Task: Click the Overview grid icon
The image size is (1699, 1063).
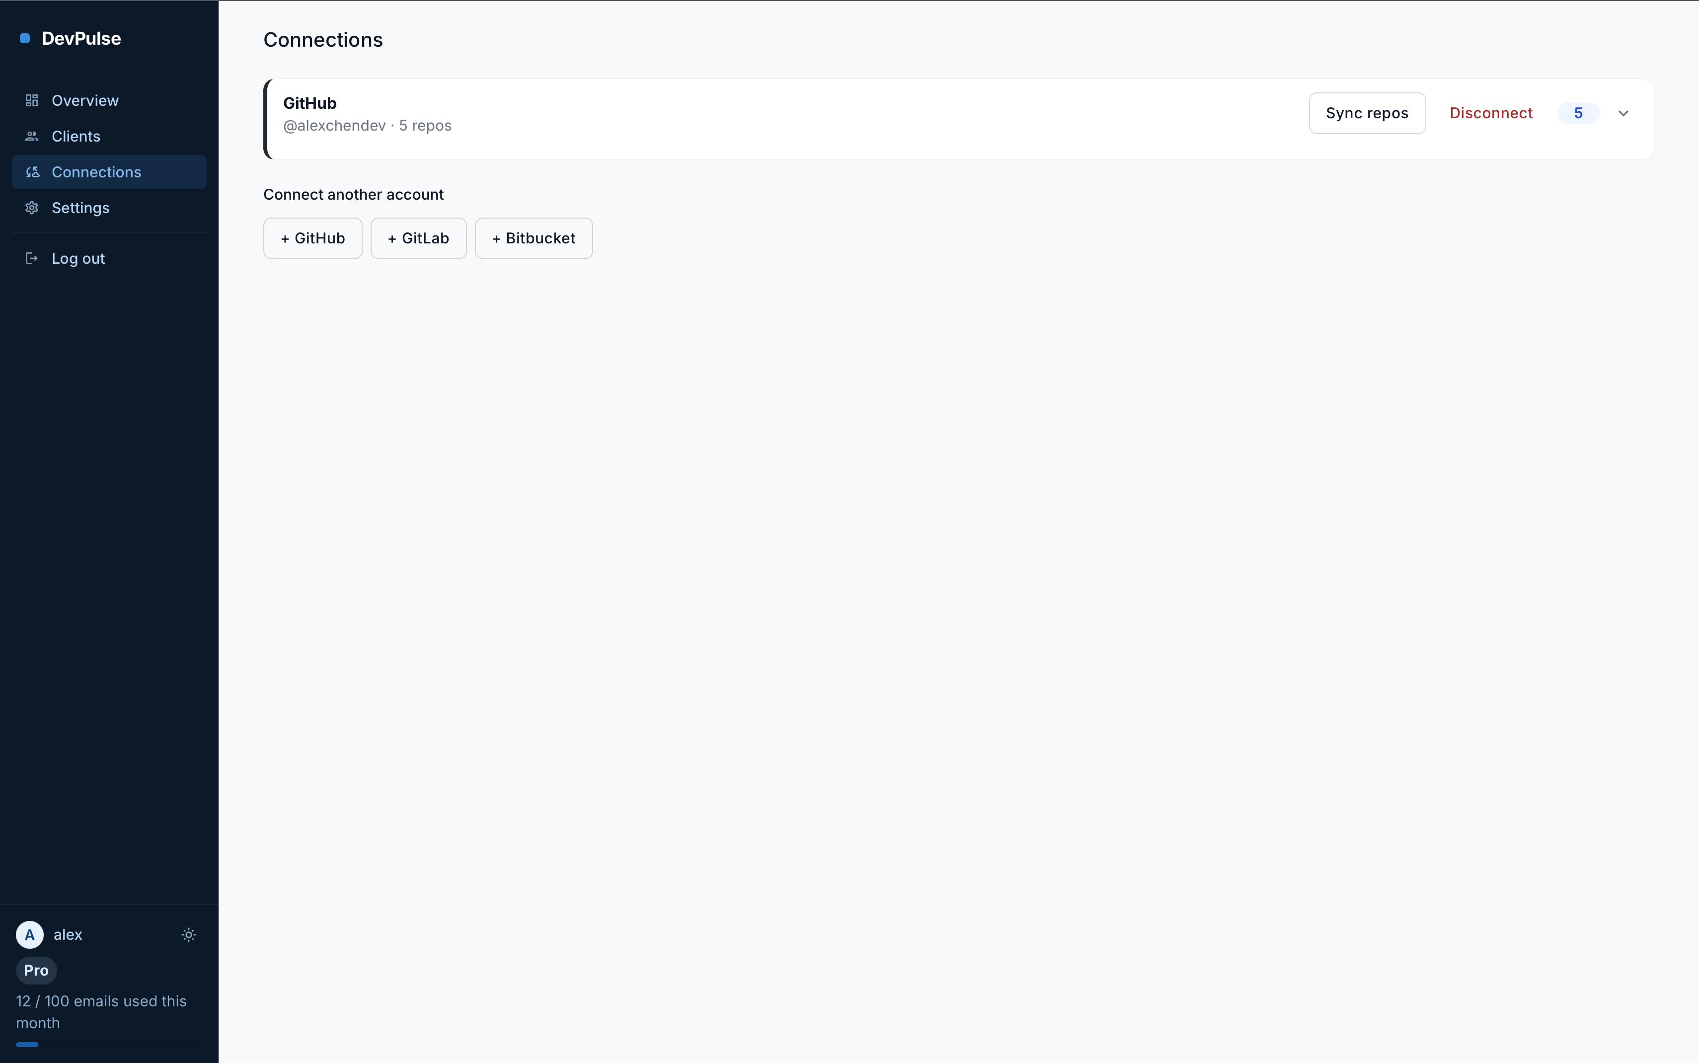Action: tap(32, 100)
